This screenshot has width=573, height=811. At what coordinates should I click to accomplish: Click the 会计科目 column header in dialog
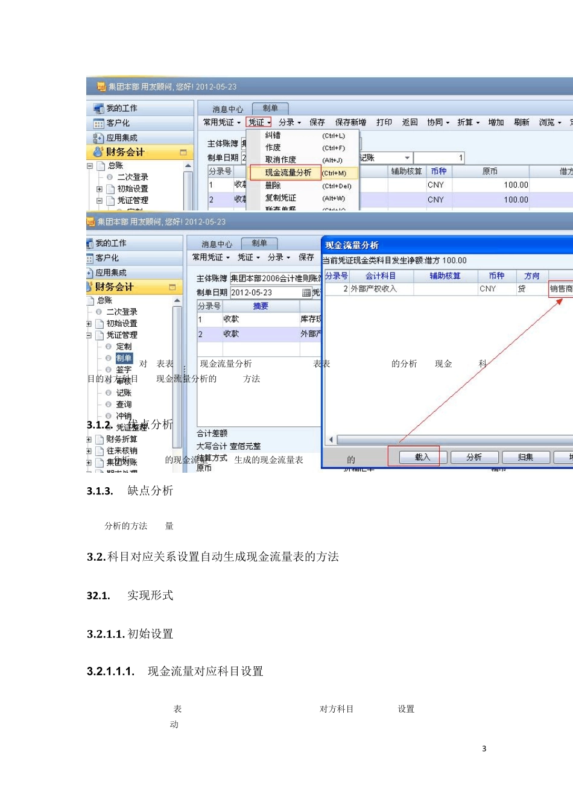click(x=381, y=276)
